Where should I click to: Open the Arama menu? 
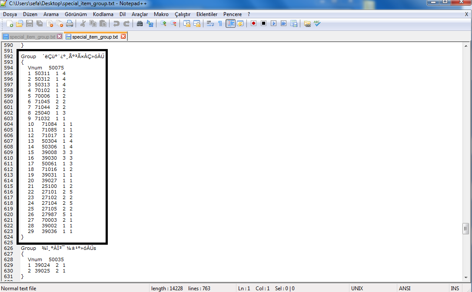(51, 14)
